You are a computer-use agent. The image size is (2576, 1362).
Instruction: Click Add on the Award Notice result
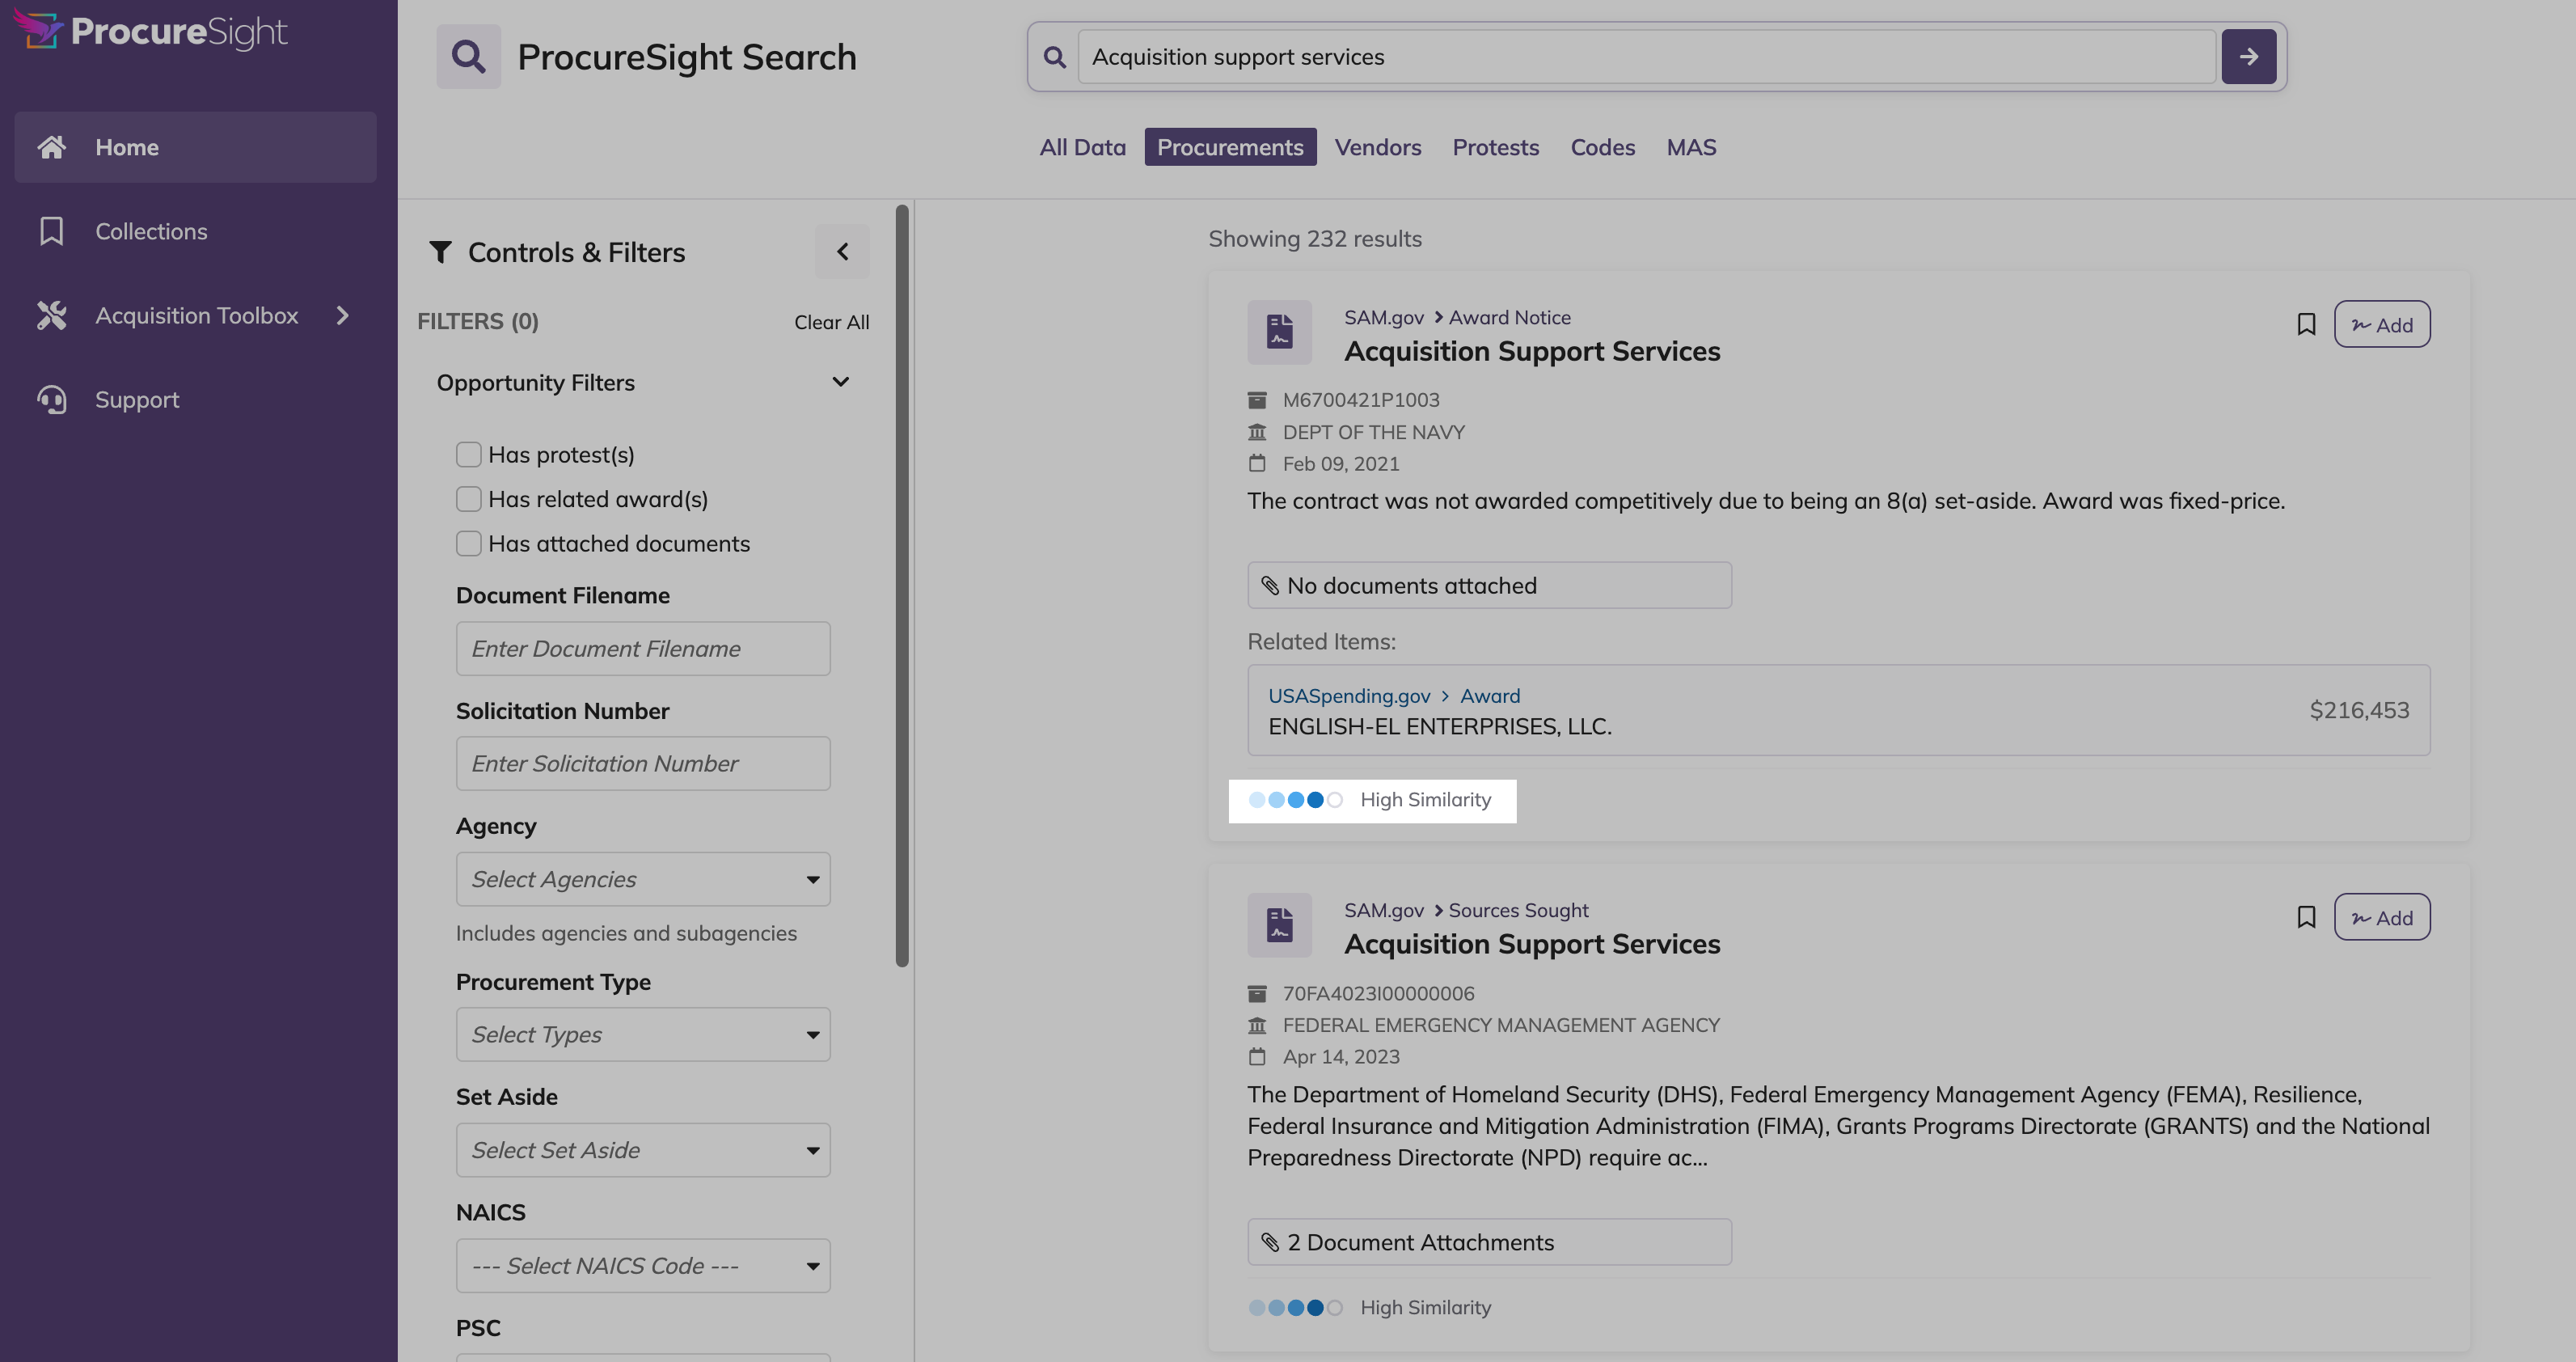tap(2381, 325)
